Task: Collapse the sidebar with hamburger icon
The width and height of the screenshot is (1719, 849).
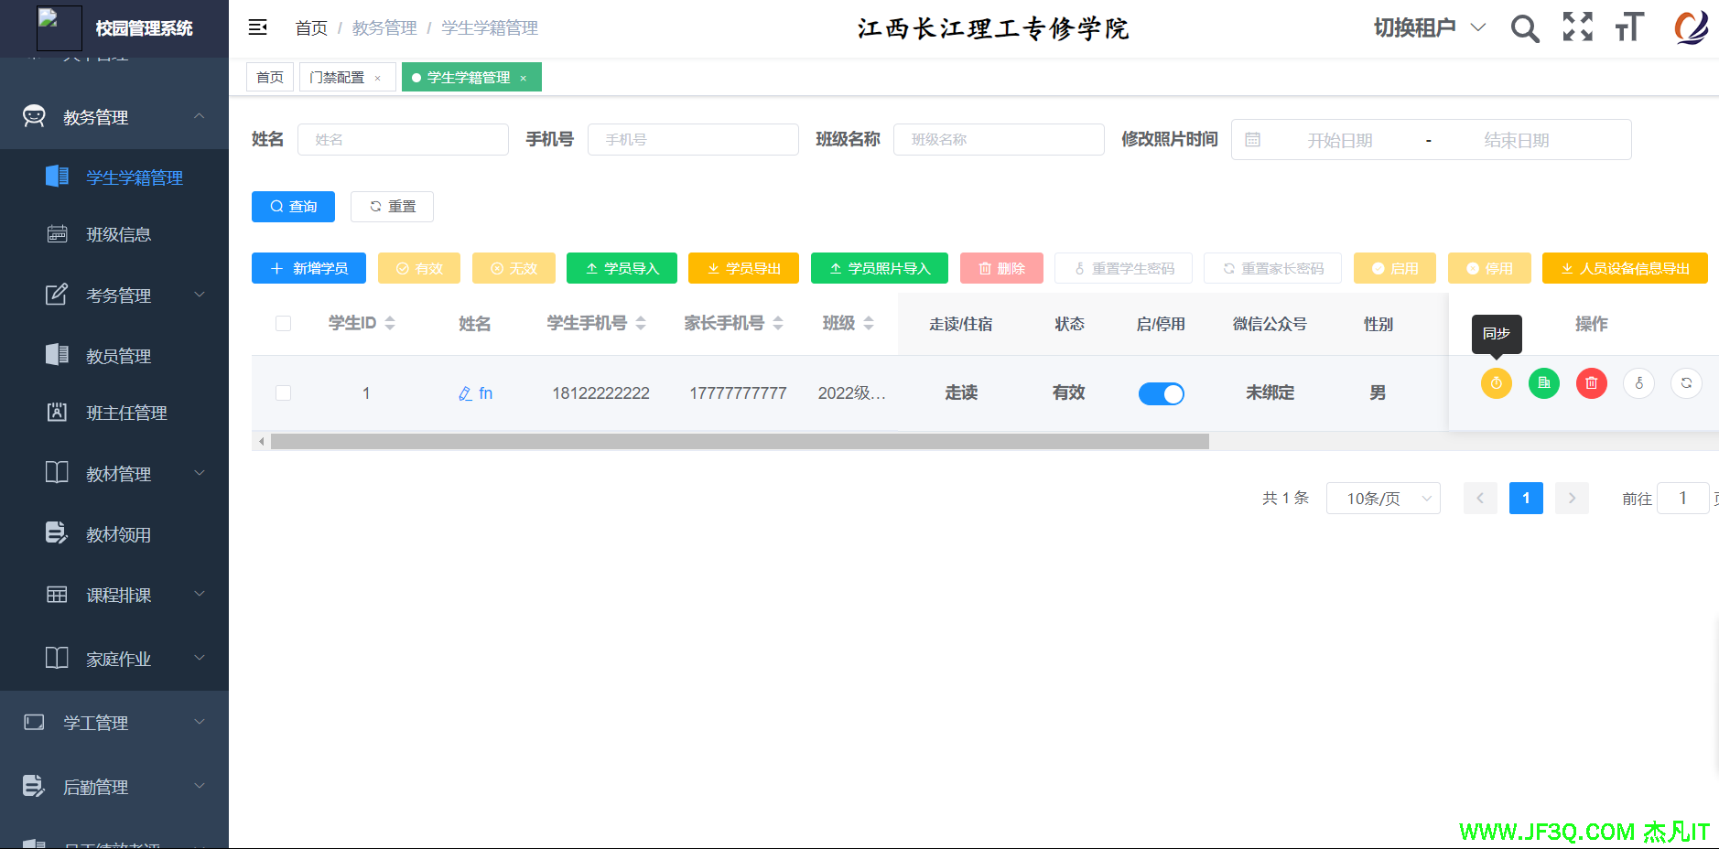Action: [x=258, y=27]
